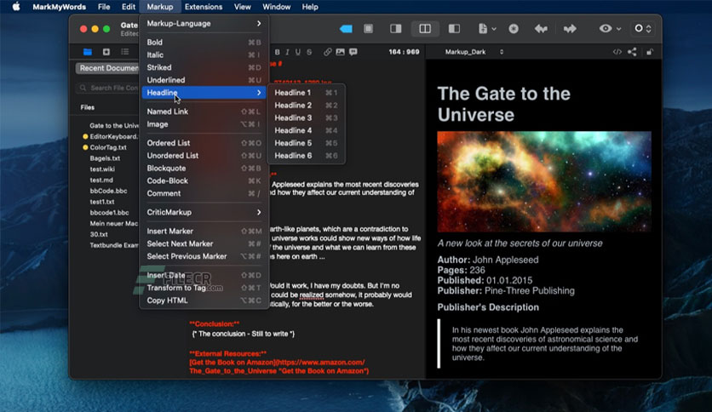Click the single-pane view icon in toolbar
This screenshot has height=412, width=712.
click(x=368, y=29)
